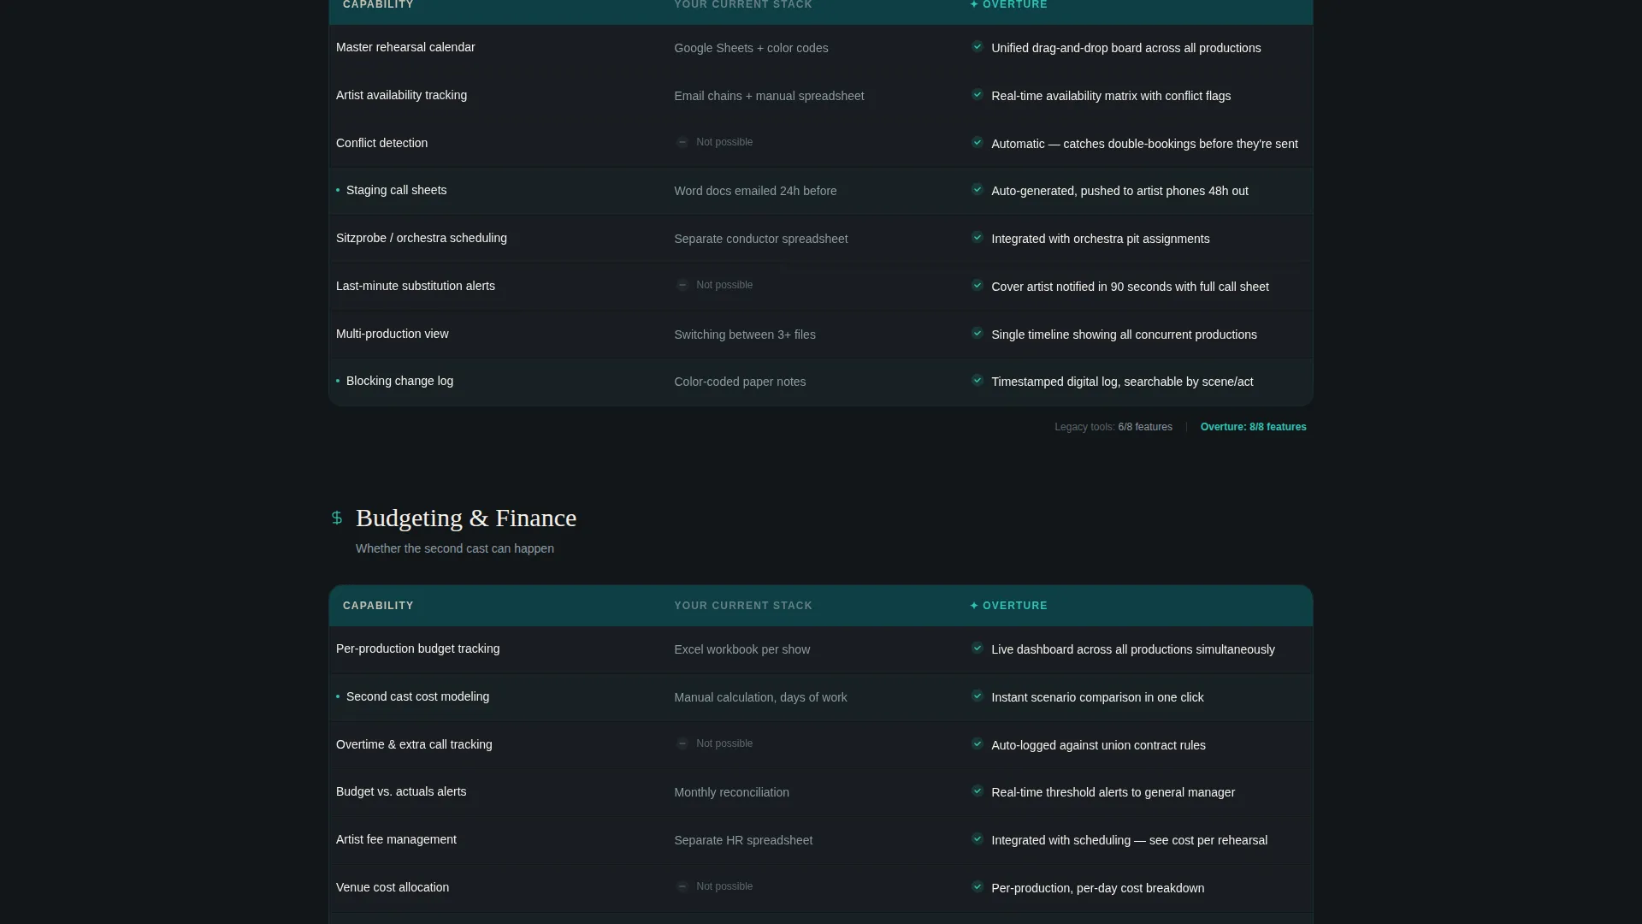Screen dimensions: 1642x924
Task: Click the CAPABILITY header in the Budgeting table
Action: pos(378,606)
